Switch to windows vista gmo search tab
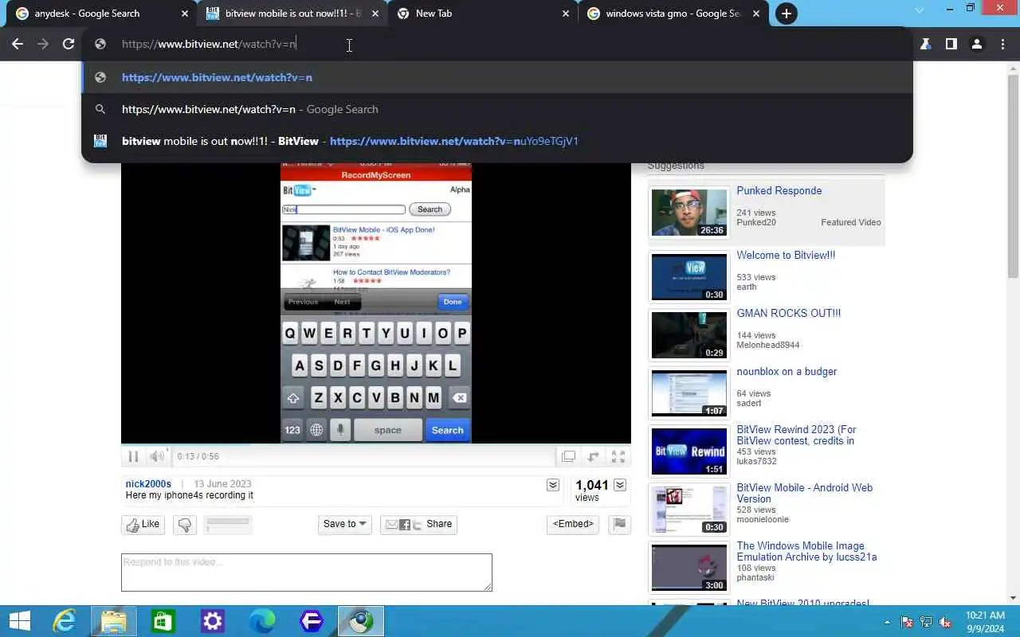The height and width of the screenshot is (637, 1020). click(x=673, y=14)
